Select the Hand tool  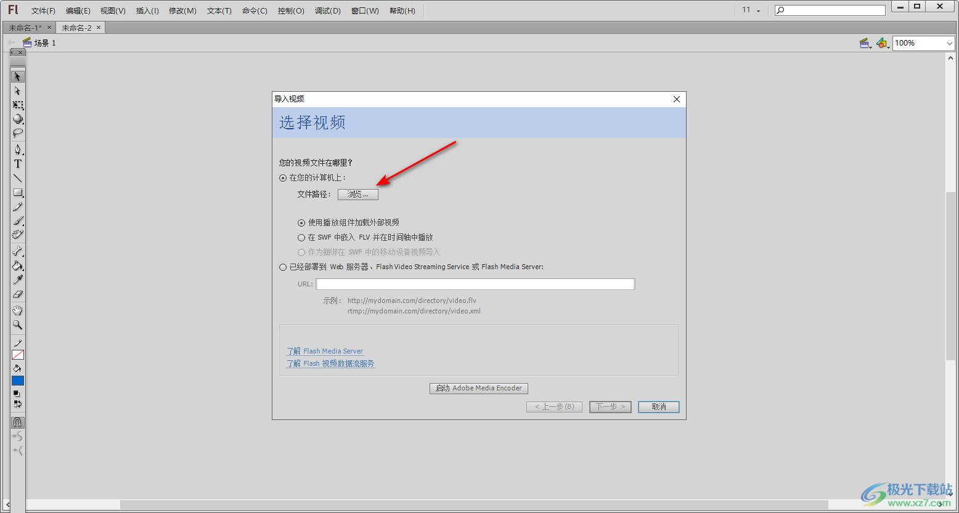pos(18,310)
